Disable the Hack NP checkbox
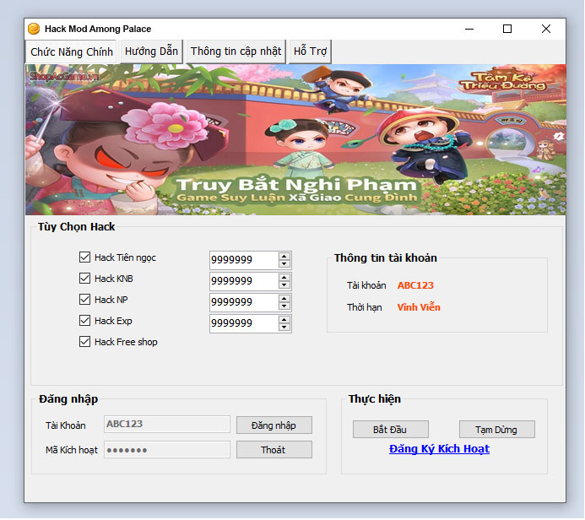The image size is (585, 520). [x=84, y=299]
